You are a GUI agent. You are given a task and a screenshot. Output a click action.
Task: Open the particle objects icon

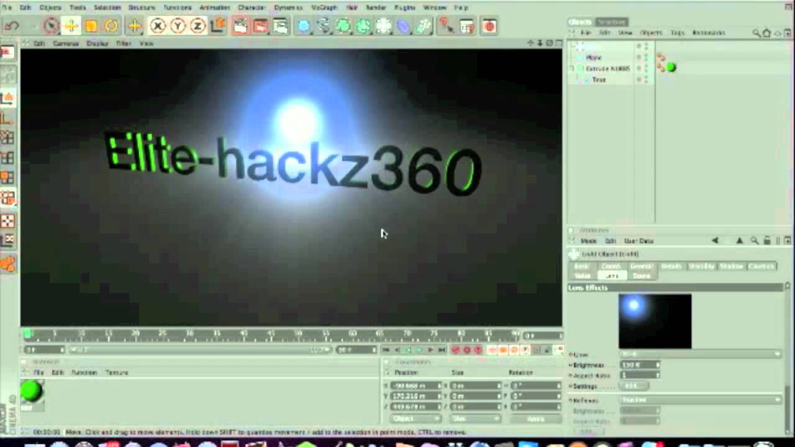(424, 26)
